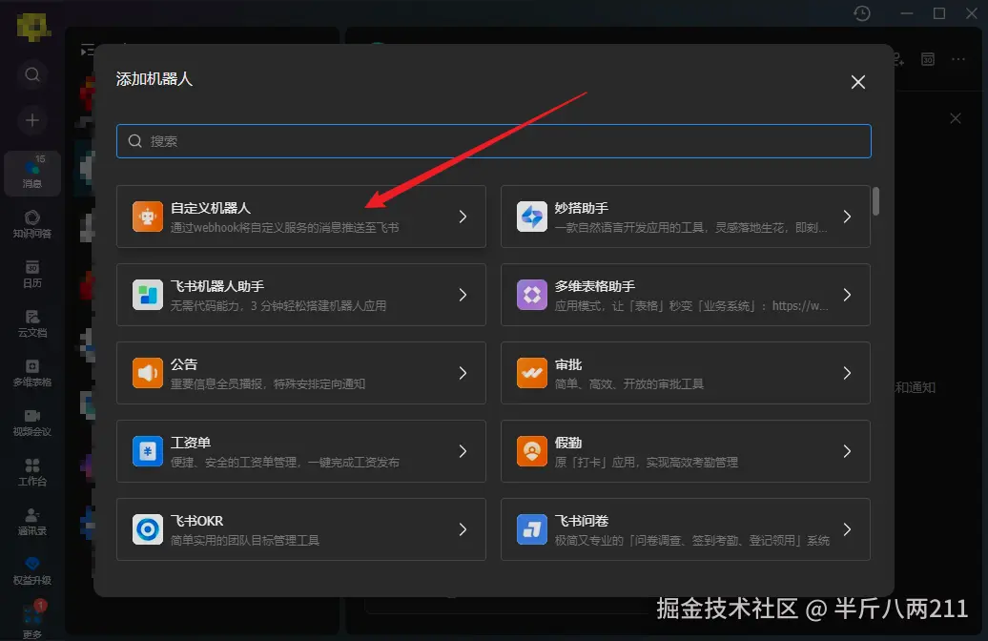Close the side panel behind the dialog
The height and width of the screenshot is (641, 988).
coord(956,118)
